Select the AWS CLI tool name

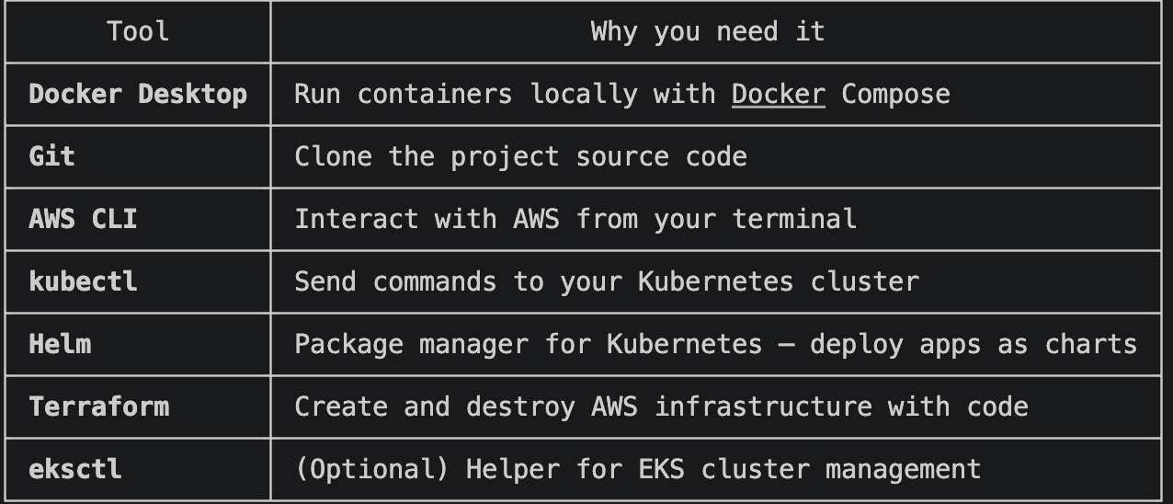83,219
